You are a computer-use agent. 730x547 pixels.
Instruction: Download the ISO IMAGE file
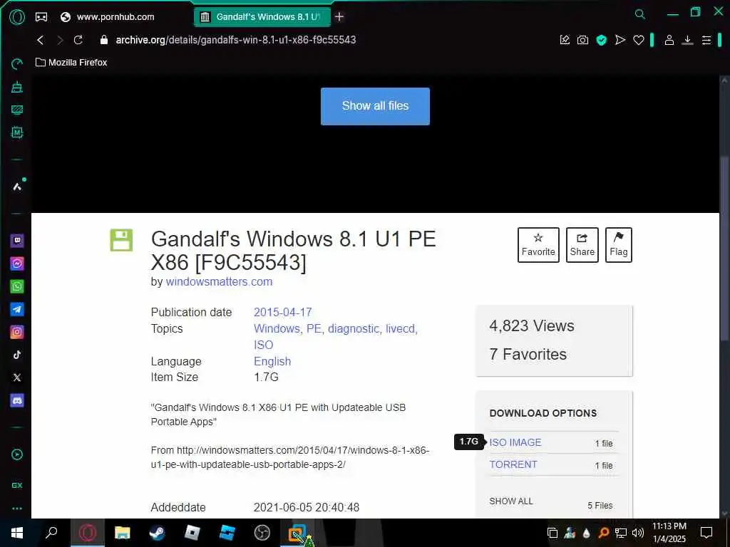pyautogui.click(x=515, y=442)
